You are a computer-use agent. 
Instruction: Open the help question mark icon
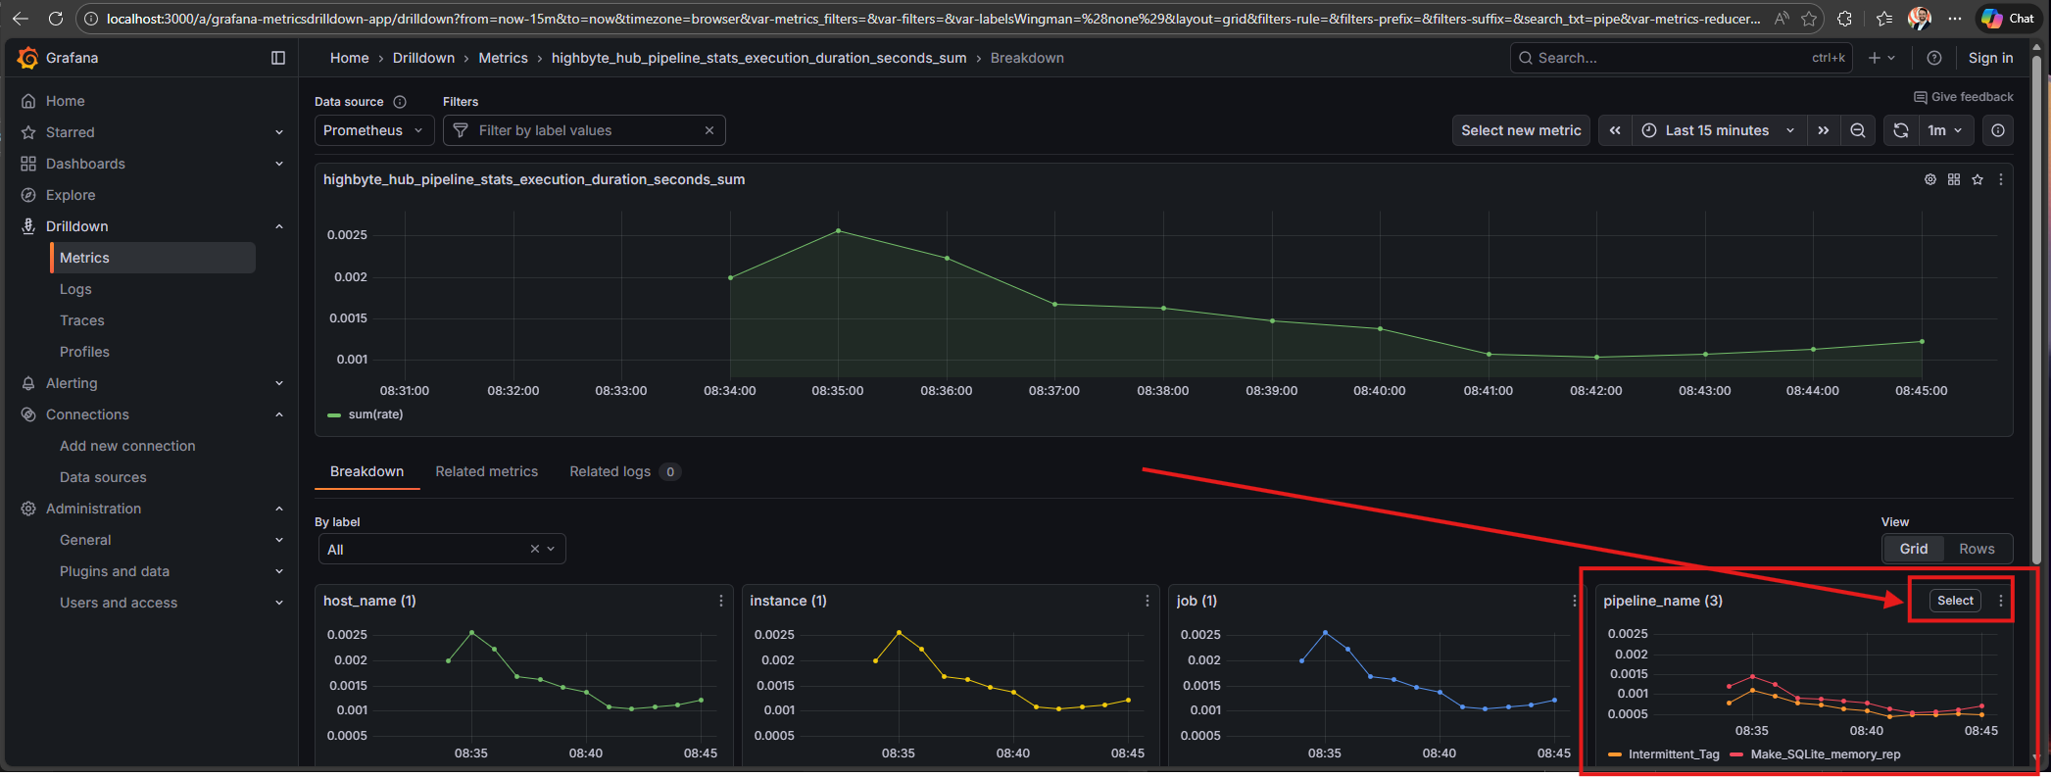tap(1933, 58)
